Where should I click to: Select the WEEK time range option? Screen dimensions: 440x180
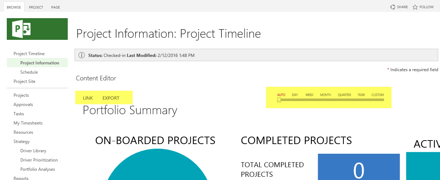click(309, 95)
